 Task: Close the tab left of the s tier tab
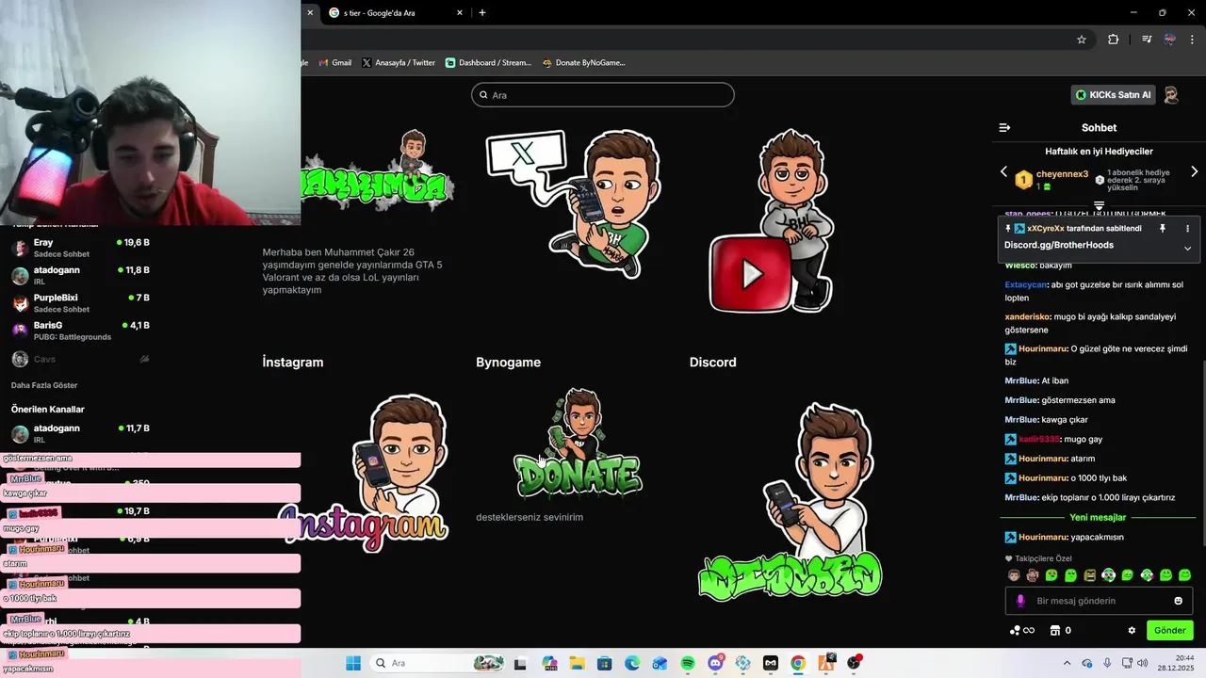(x=310, y=13)
